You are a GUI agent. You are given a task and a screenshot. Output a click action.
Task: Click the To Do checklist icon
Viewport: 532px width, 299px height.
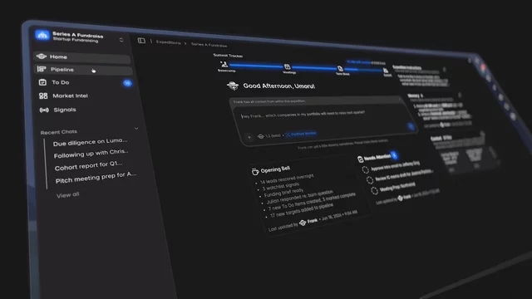tap(42, 82)
